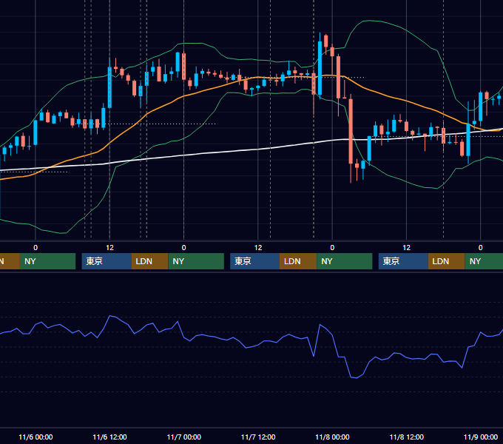Click hour label 0 above 11/6 00:00

[36, 248]
